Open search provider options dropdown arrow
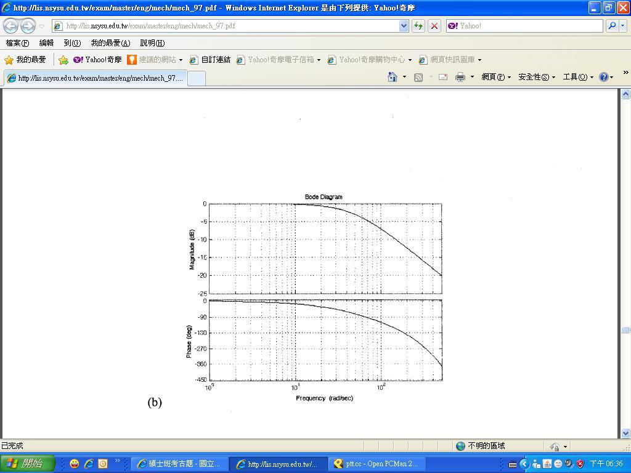The width and height of the screenshot is (631, 473). 623,26
